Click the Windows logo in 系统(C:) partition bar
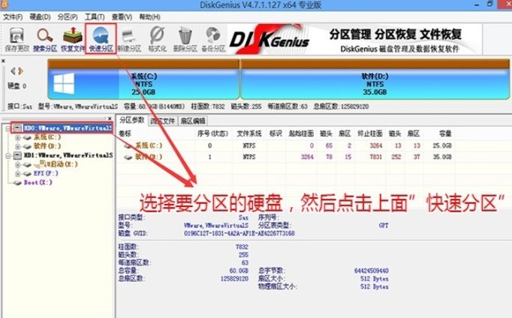Image resolution: width=512 pixels, height=318 pixels. pyautogui.click(x=64, y=83)
